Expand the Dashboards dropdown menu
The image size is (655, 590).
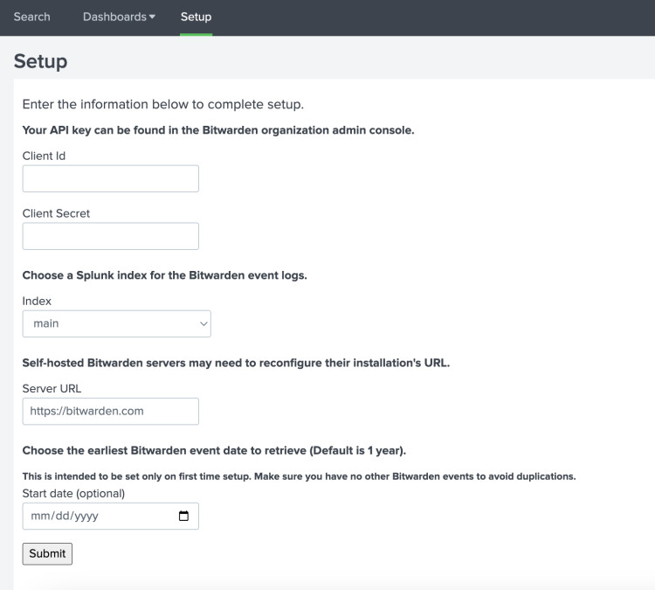[119, 17]
